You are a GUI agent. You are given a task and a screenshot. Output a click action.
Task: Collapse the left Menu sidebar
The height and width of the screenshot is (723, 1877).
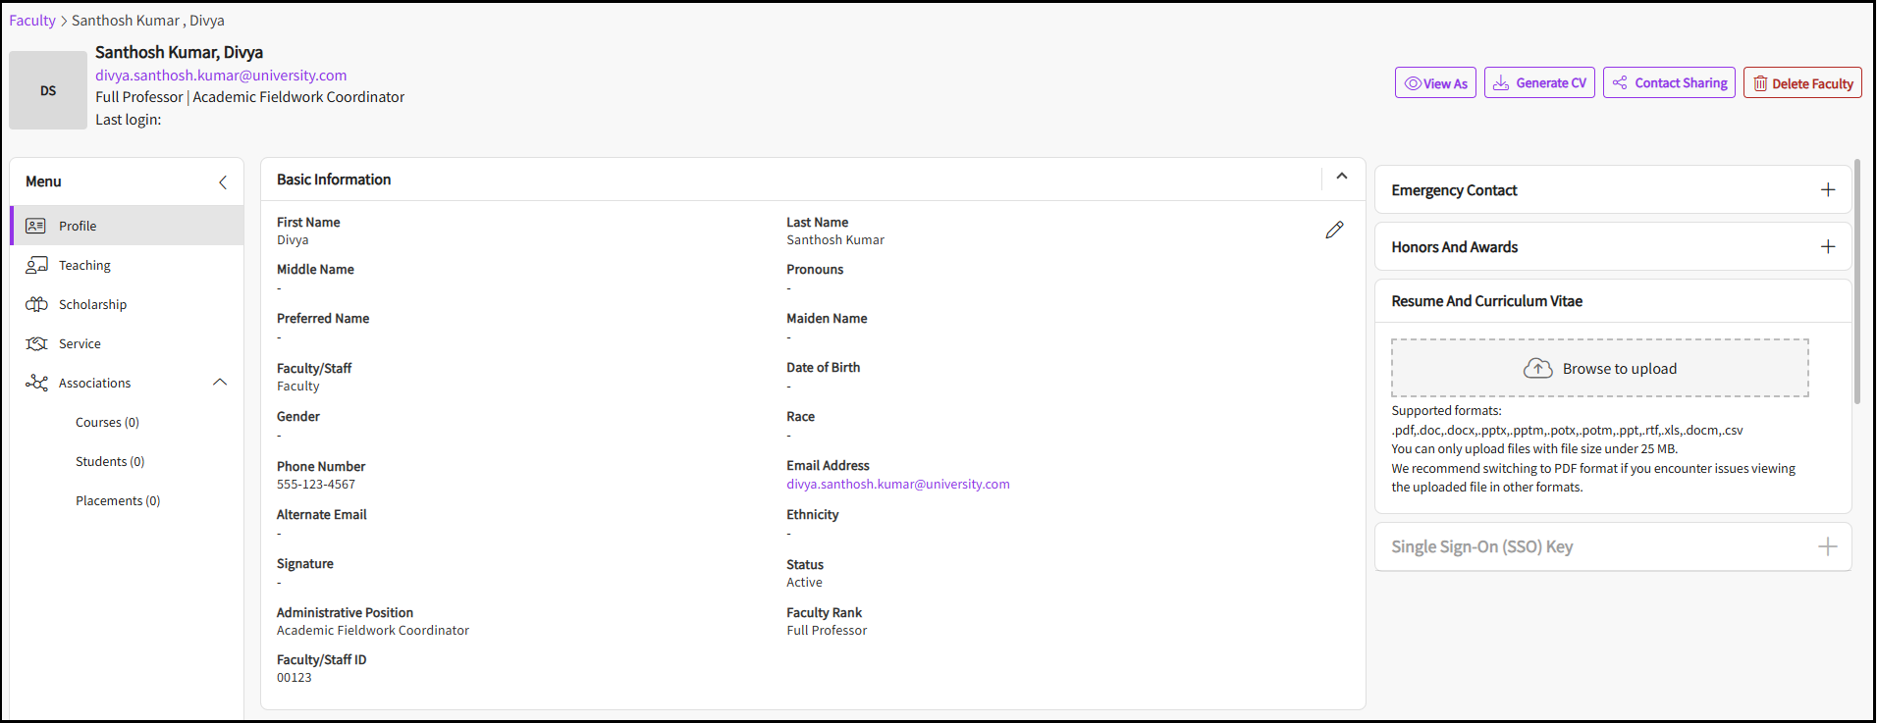[223, 182]
